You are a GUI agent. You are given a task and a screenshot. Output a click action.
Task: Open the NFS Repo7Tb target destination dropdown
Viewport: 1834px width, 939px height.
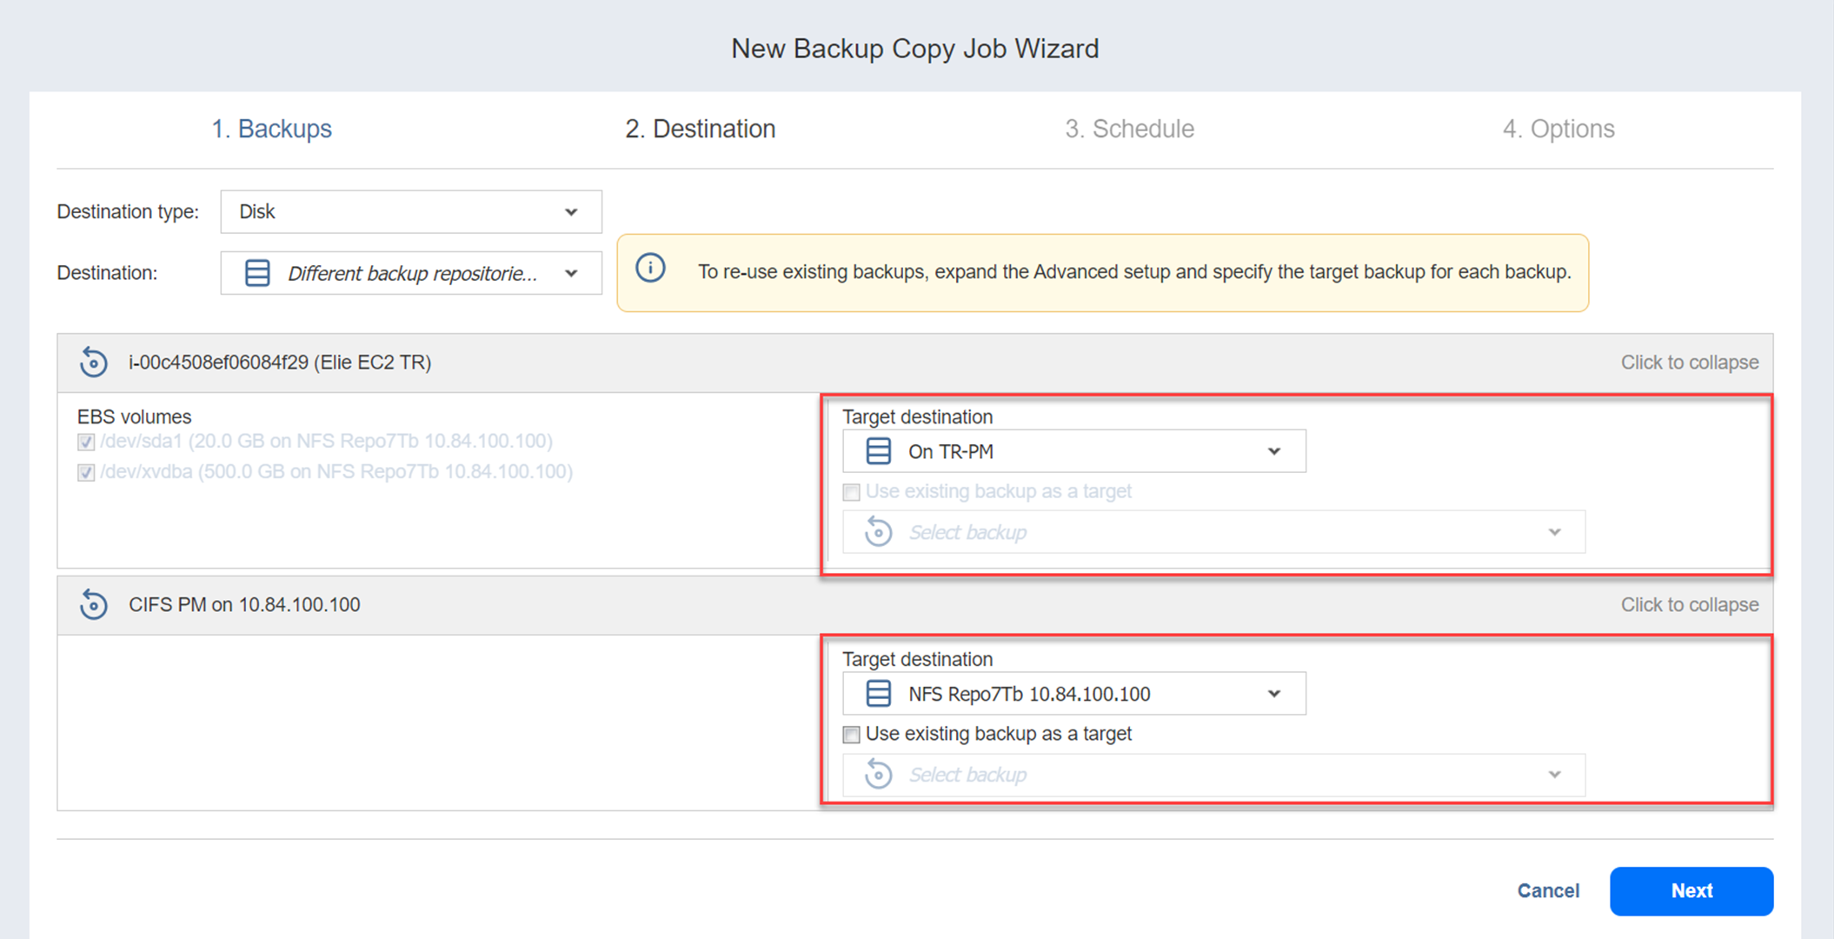point(1073,694)
